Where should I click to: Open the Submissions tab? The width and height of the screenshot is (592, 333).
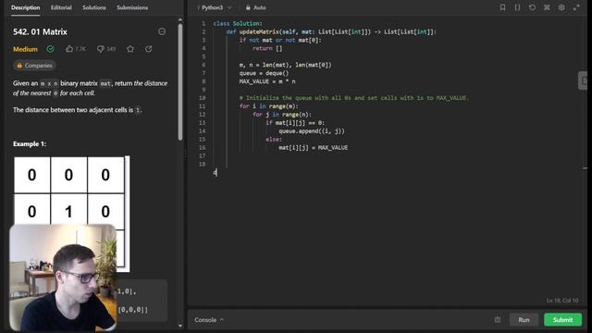click(x=132, y=7)
